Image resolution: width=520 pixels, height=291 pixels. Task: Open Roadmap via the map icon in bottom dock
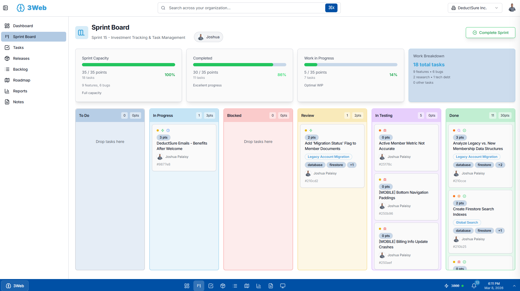[x=247, y=286]
